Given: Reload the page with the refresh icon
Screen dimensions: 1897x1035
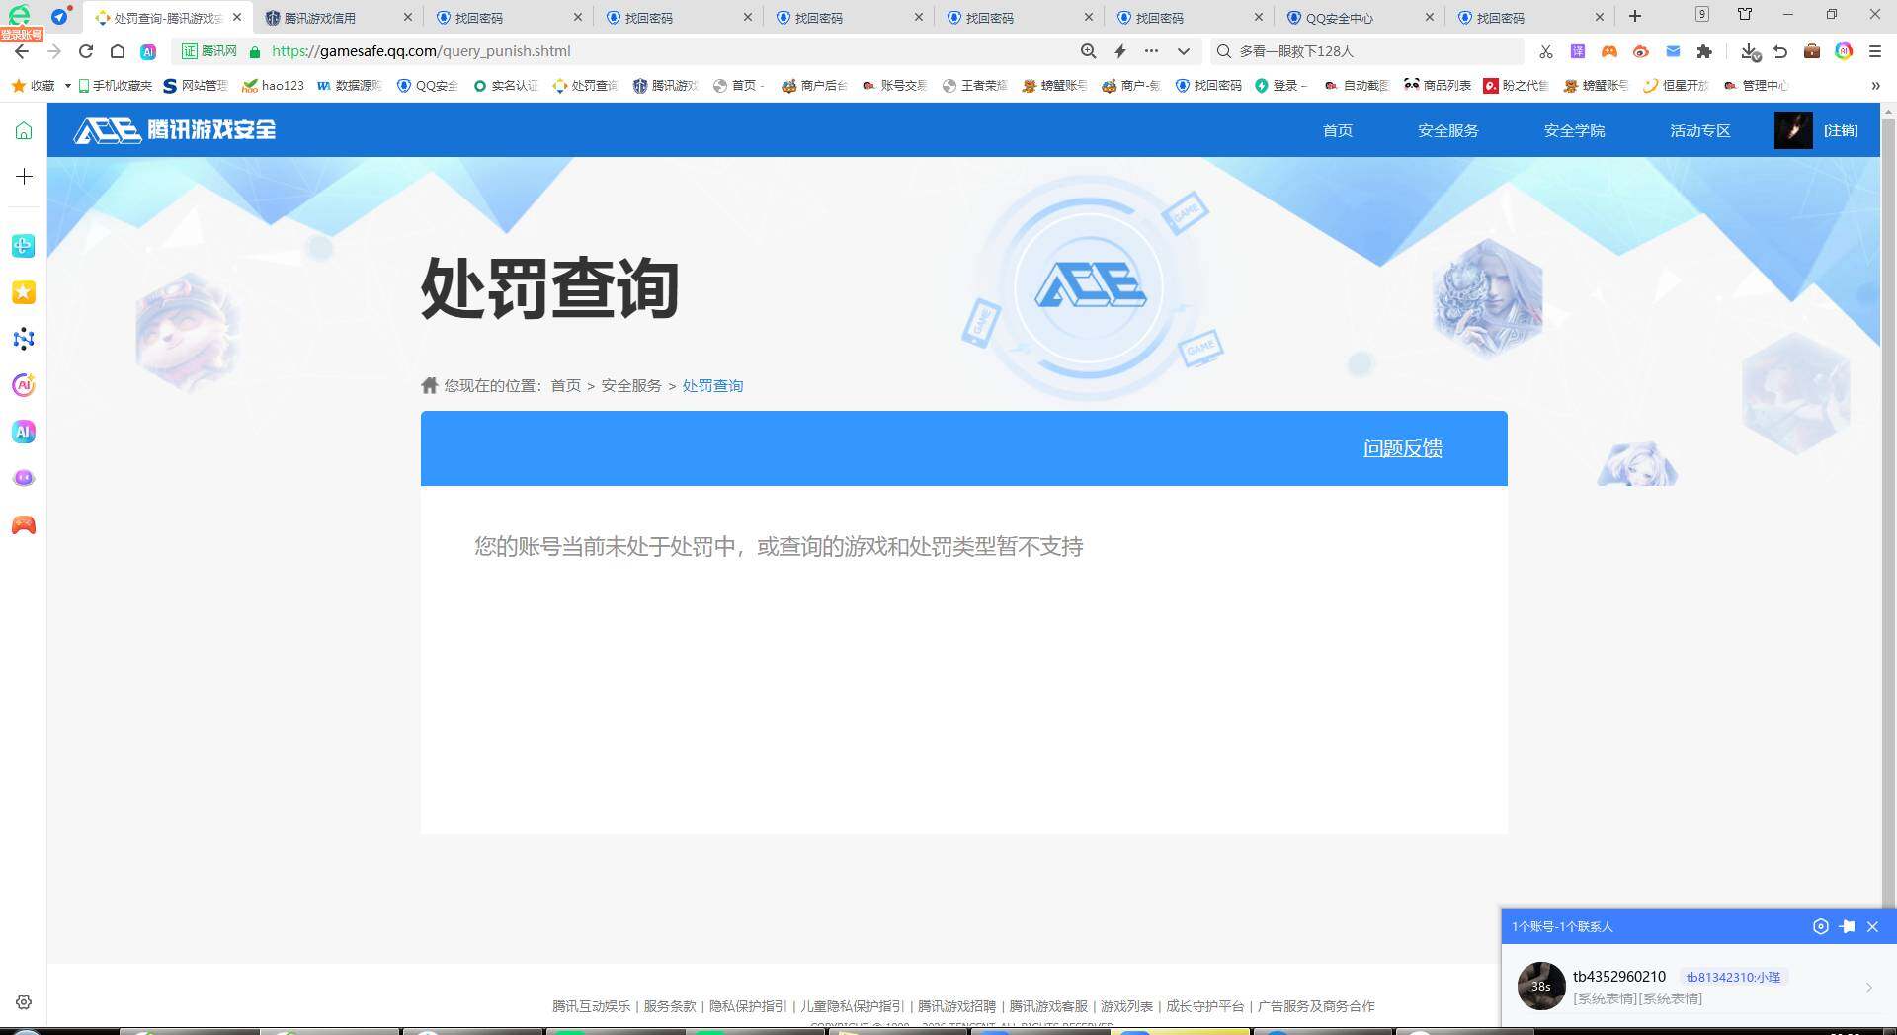Looking at the screenshot, I should tap(86, 51).
